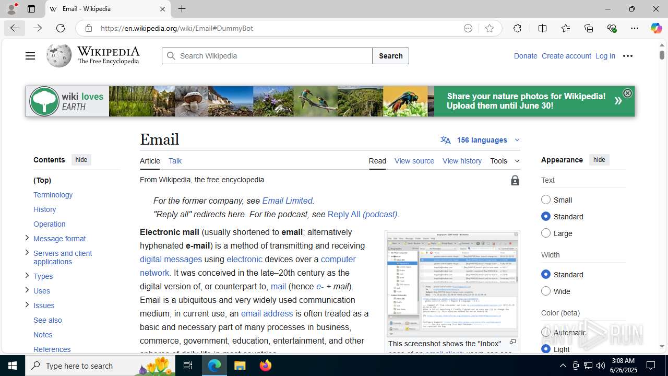Switch to the Talk tab
668x376 pixels.
(175, 161)
